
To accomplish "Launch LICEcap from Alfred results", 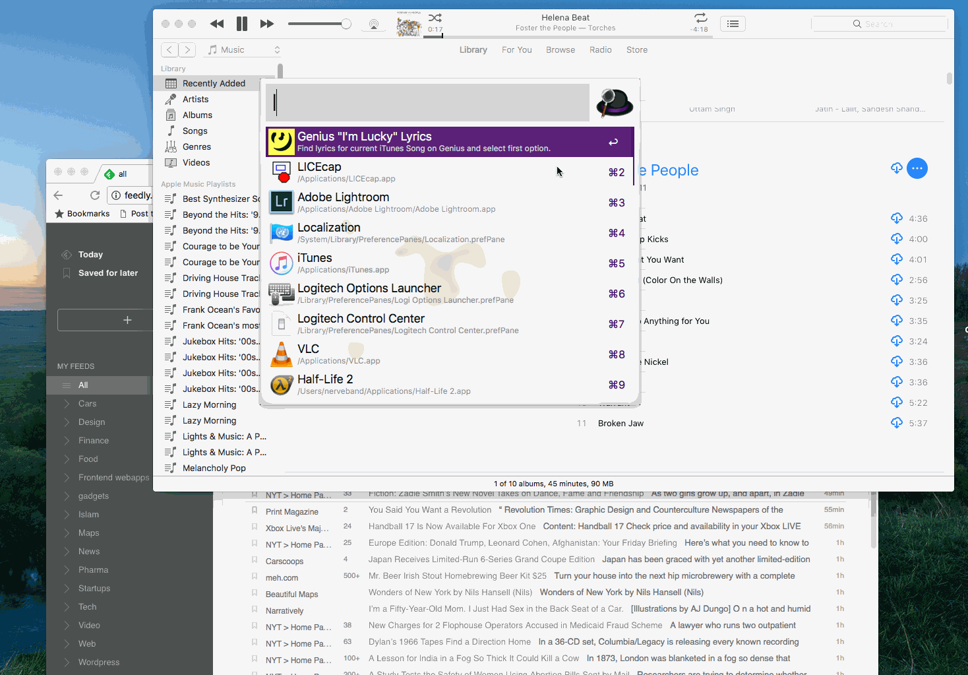I will (450, 172).
